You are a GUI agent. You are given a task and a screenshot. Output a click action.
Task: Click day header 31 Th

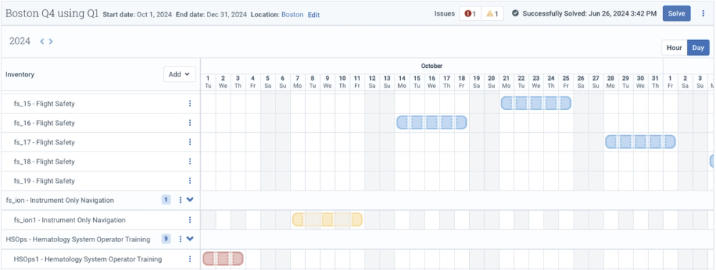point(655,81)
